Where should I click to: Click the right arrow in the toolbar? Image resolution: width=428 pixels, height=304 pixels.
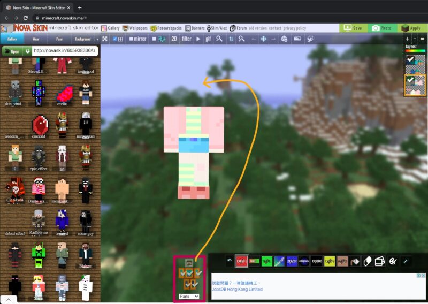pos(273,39)
